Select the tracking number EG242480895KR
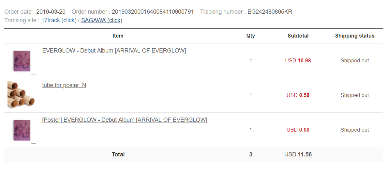The width and height of the screenshot is (388, 176). [270, 12]
